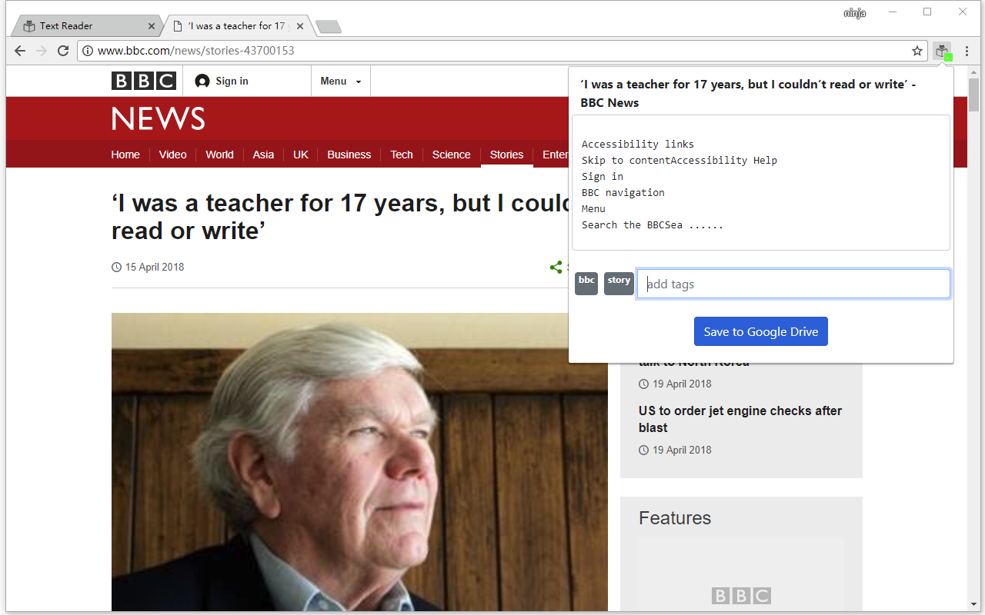Reload the page with the refresh icon
Screen dimensions: 985x615
tap(63, 51)
